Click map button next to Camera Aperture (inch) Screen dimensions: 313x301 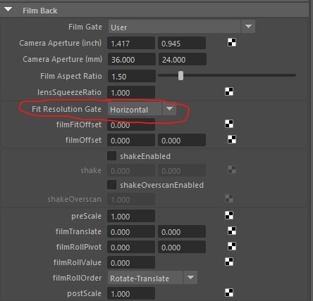pos(232,43)
